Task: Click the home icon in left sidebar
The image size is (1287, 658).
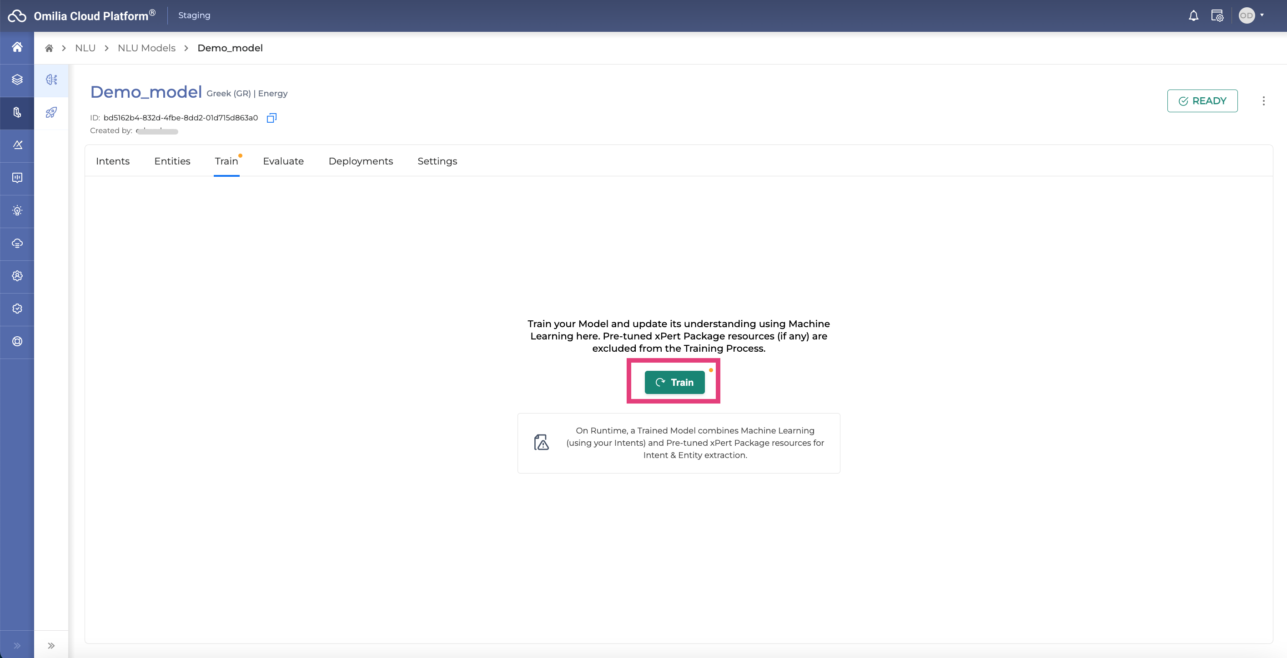Action: coord(17,47)
